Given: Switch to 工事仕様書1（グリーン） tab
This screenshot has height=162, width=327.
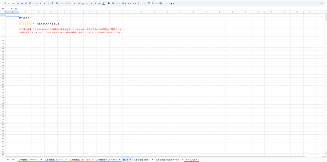Looking at the screenshot, I should [x=28, y=160].
